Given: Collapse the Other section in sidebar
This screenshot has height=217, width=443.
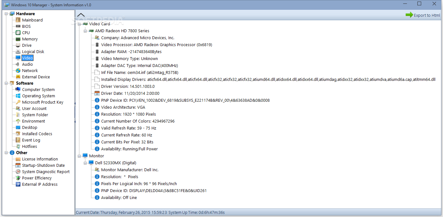Looking at the screenshot, I should pyautogui.click(x=6, y=153).
